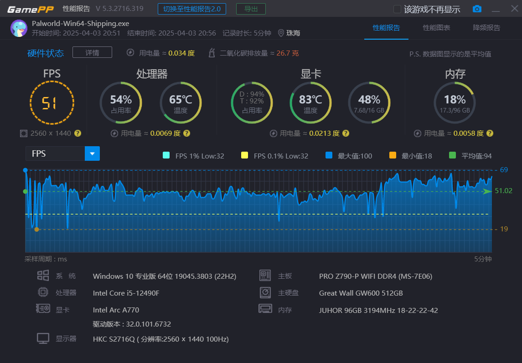Click the memory 18% usage gauge
Viewport: 522px width, 363px height.
[455, 102]
